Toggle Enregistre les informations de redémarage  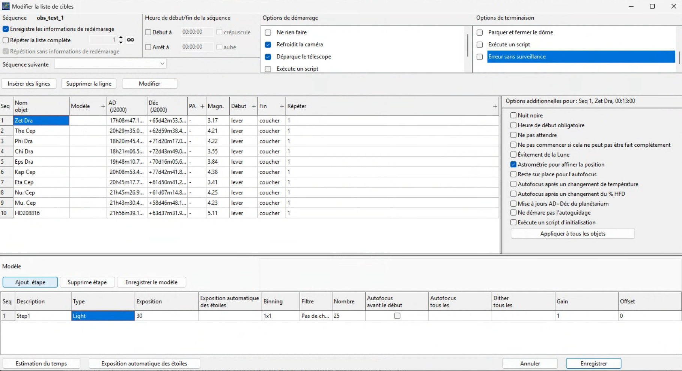pos(6,29)
